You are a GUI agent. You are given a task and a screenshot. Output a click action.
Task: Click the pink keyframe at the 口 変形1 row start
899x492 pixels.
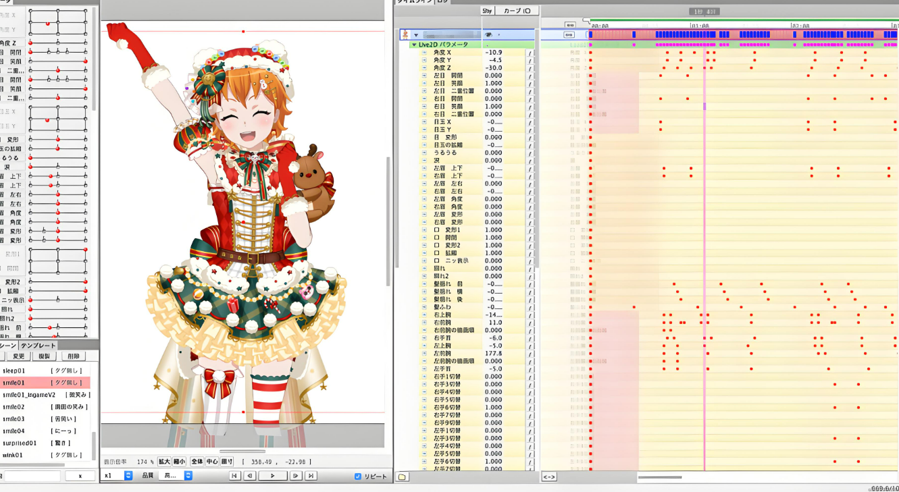590,229
